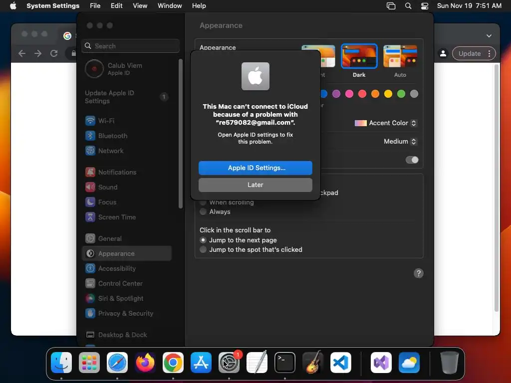This screenshot has width=511, height=383.
Task: Open the Window menu
Action: pos(170,5)
